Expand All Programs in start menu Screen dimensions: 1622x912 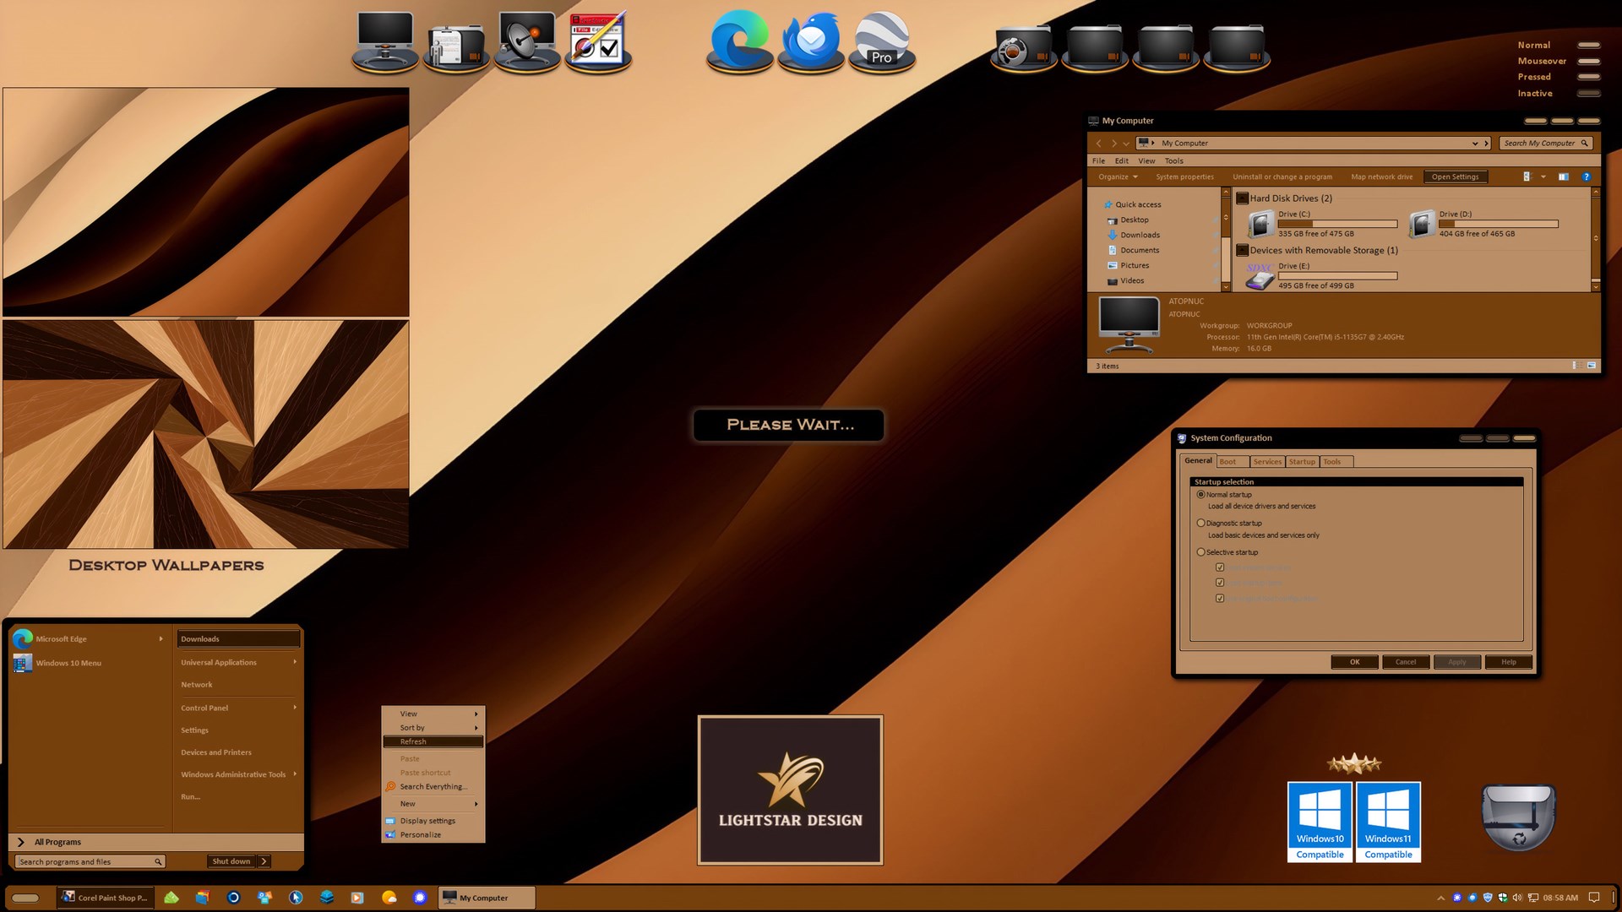pyautogui.click(x=57, y=842)
